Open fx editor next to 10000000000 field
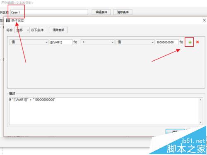Image resolution: width=207 pixels, height=155 pixels. click(181, 42)
